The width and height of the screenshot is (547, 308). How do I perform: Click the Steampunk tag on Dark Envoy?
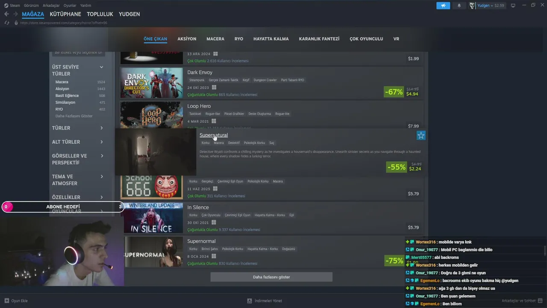[x=197, y=80]
